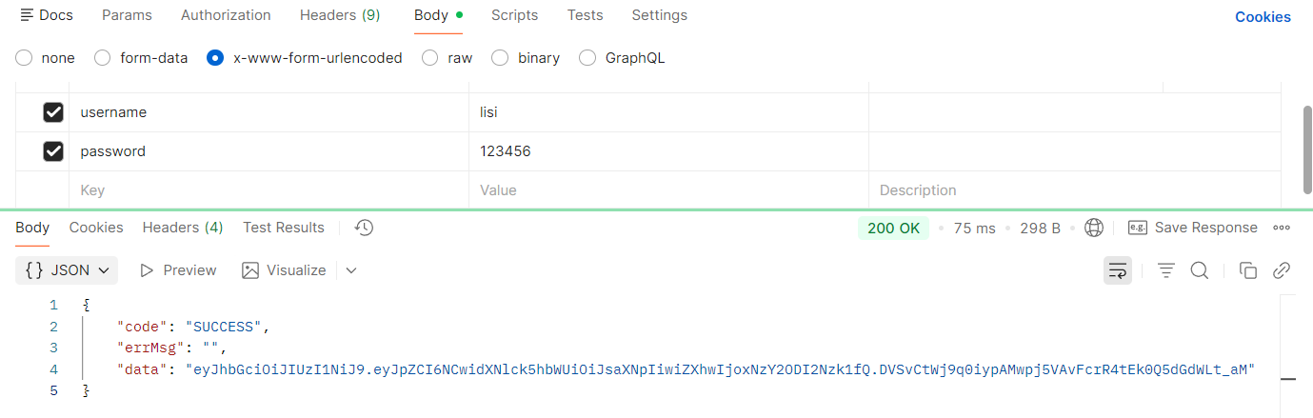Open the Tests tab
The image size is (1313, 418).
pyautogui.click(x=585, y=15)
